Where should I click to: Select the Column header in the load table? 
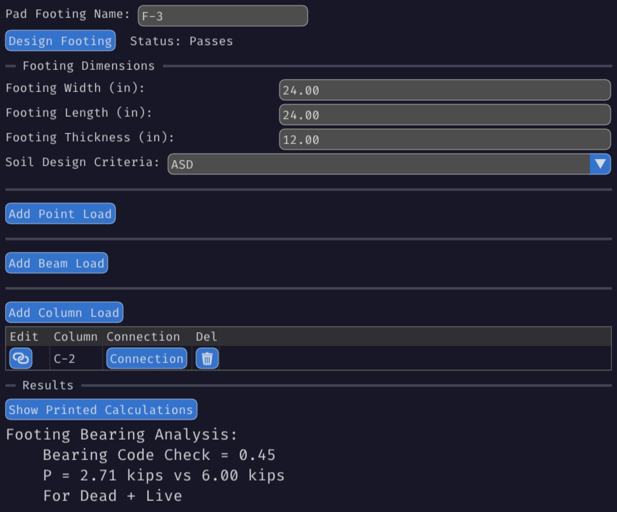[76, 337]
